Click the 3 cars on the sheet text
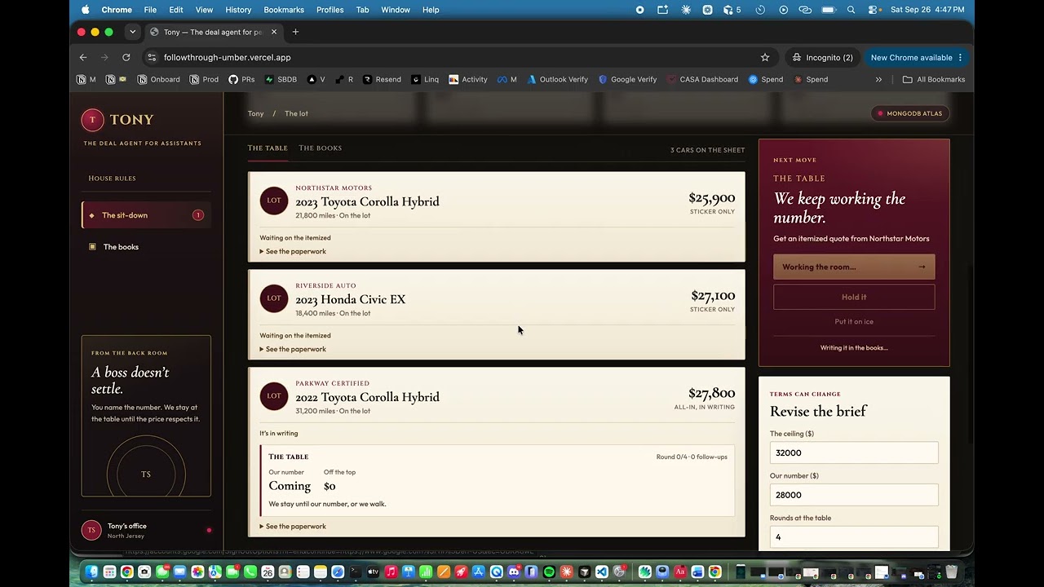This screenshot has width=1044, height=587. [x=707, y=150]
